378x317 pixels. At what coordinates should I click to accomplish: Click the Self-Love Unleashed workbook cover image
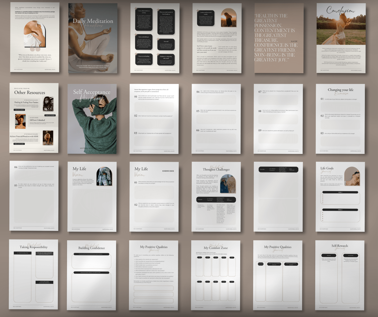[x=20, y=121]
